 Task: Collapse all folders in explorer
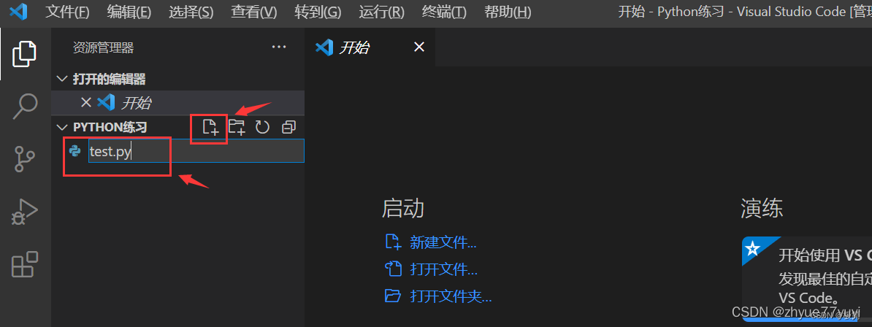288,127
